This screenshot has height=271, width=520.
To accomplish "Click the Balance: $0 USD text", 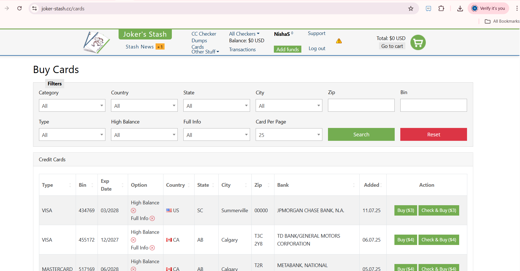I will [x=247, y=41].
